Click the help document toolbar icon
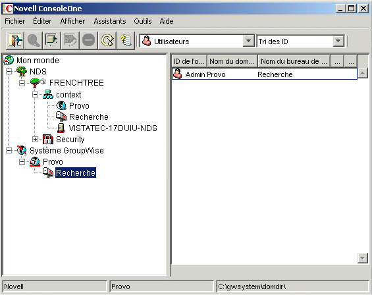Screen dimensions: 372x295 click(x=126, y=40)
